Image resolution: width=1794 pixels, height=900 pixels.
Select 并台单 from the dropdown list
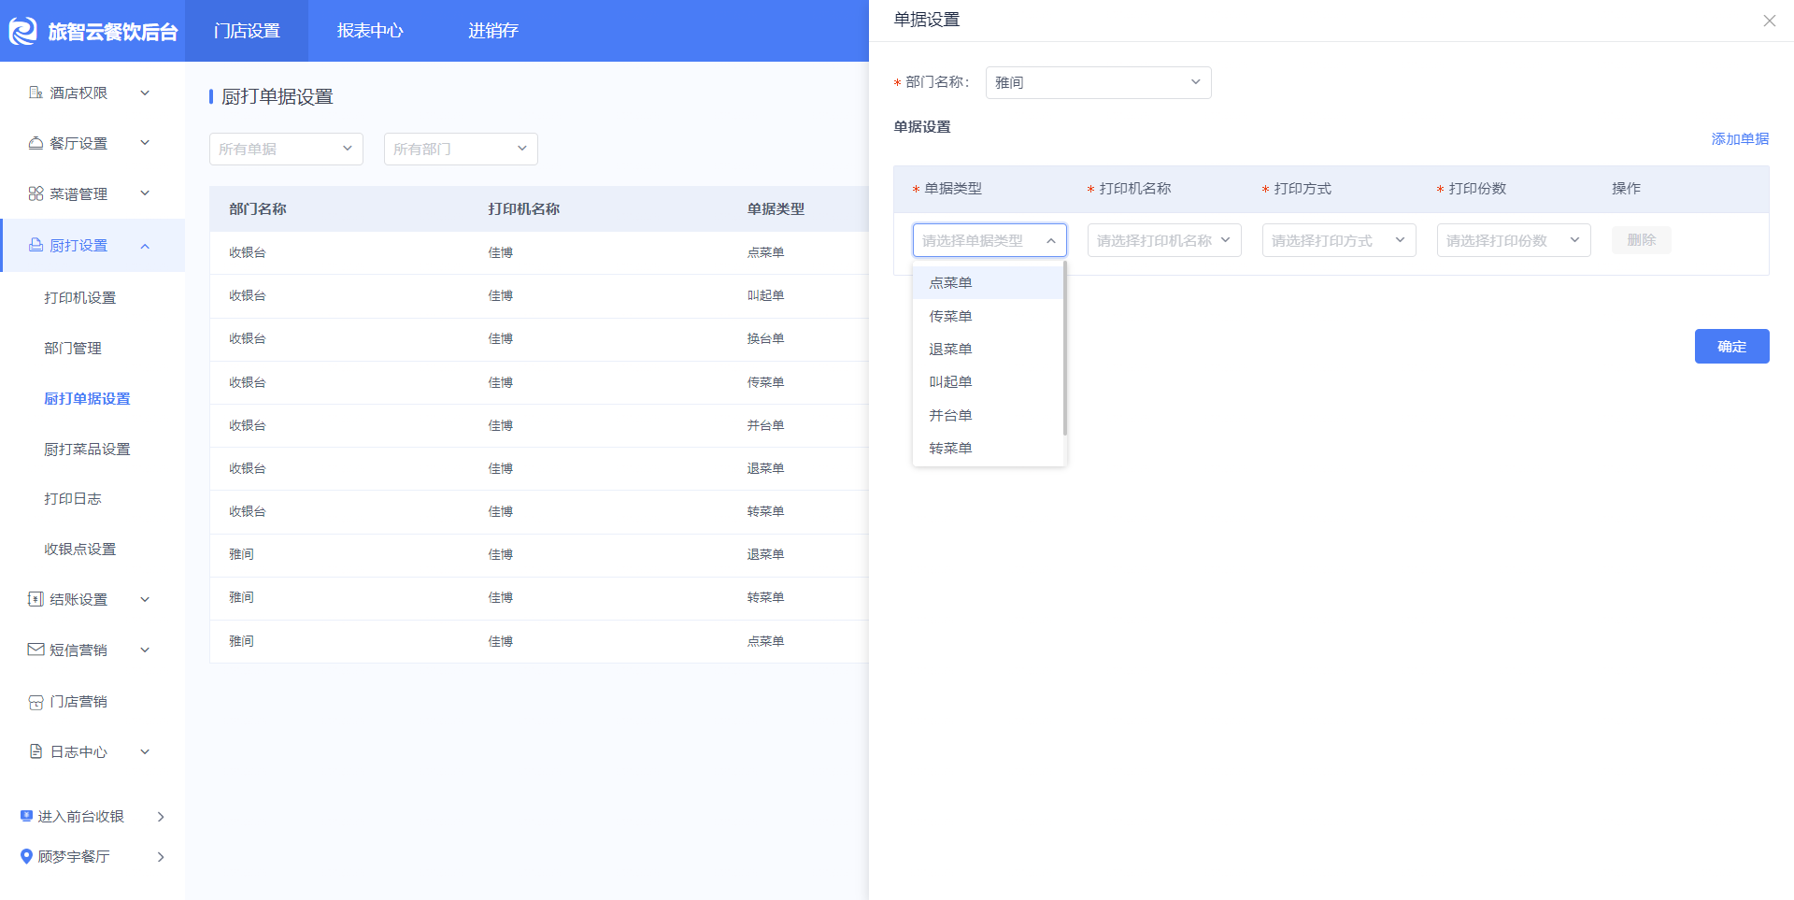pyautogui.click(x=988, y=415)
